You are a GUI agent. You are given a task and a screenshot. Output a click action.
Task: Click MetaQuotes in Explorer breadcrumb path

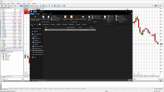click(x=71, y=25)
